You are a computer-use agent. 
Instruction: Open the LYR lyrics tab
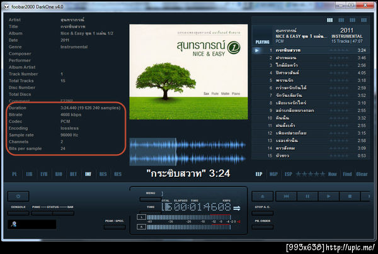[x=44, y=174]
